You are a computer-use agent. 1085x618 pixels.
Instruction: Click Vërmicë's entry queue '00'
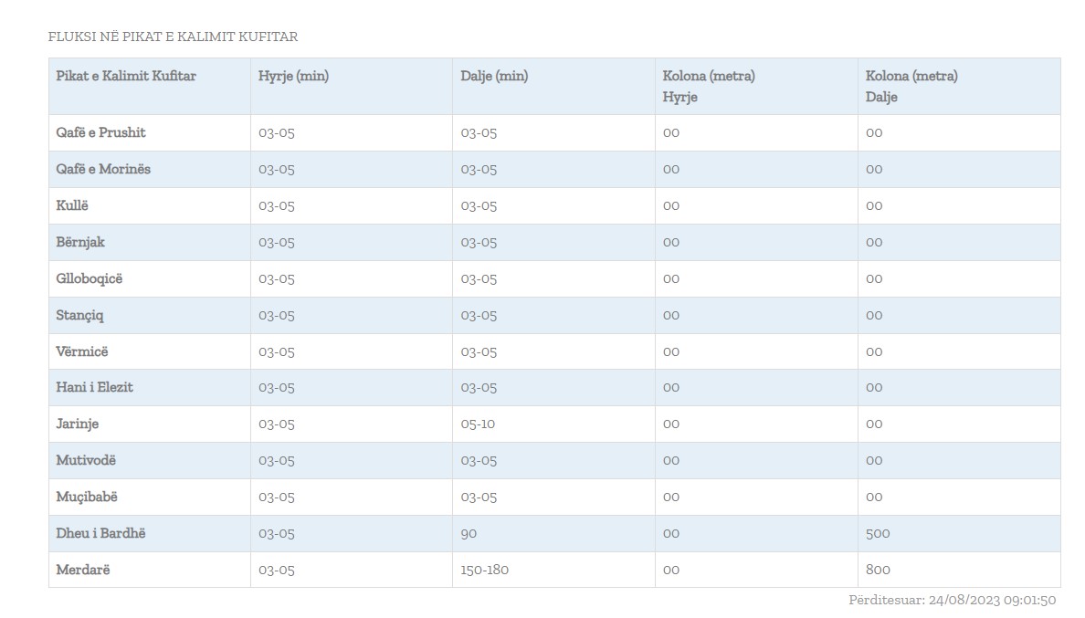pos(671,351)
